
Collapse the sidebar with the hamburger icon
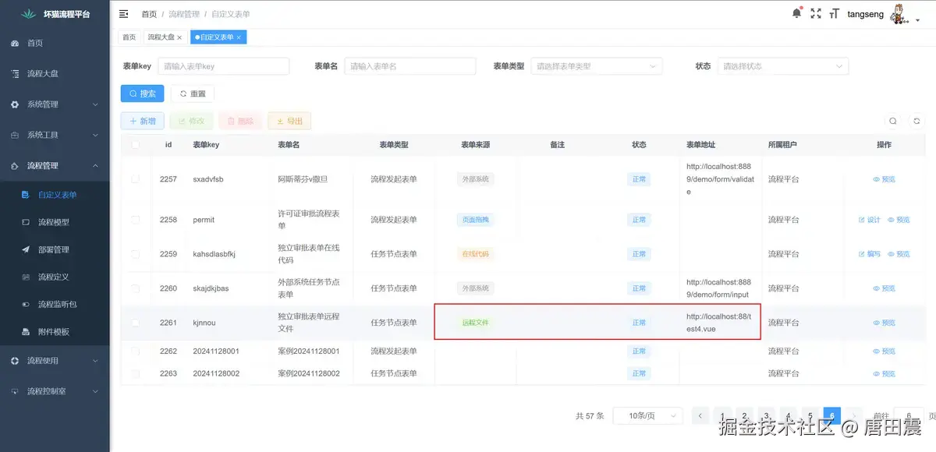(124, 14)
